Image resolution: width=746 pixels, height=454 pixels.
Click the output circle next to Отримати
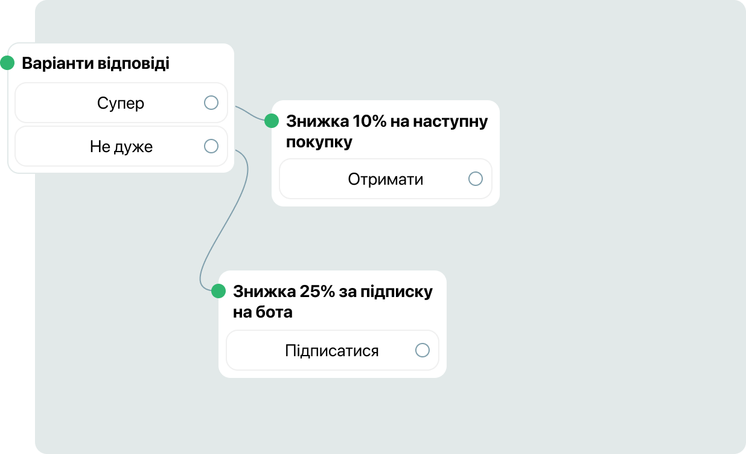click(x=476, y=179)
